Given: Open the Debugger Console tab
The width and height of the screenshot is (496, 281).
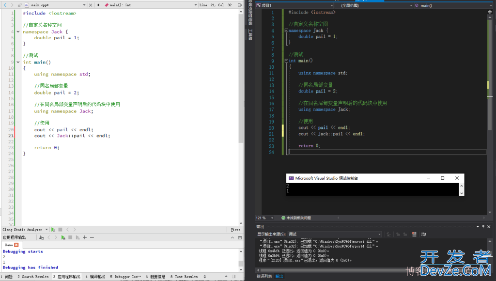Looking at the screenshot, I should point(125,277).
